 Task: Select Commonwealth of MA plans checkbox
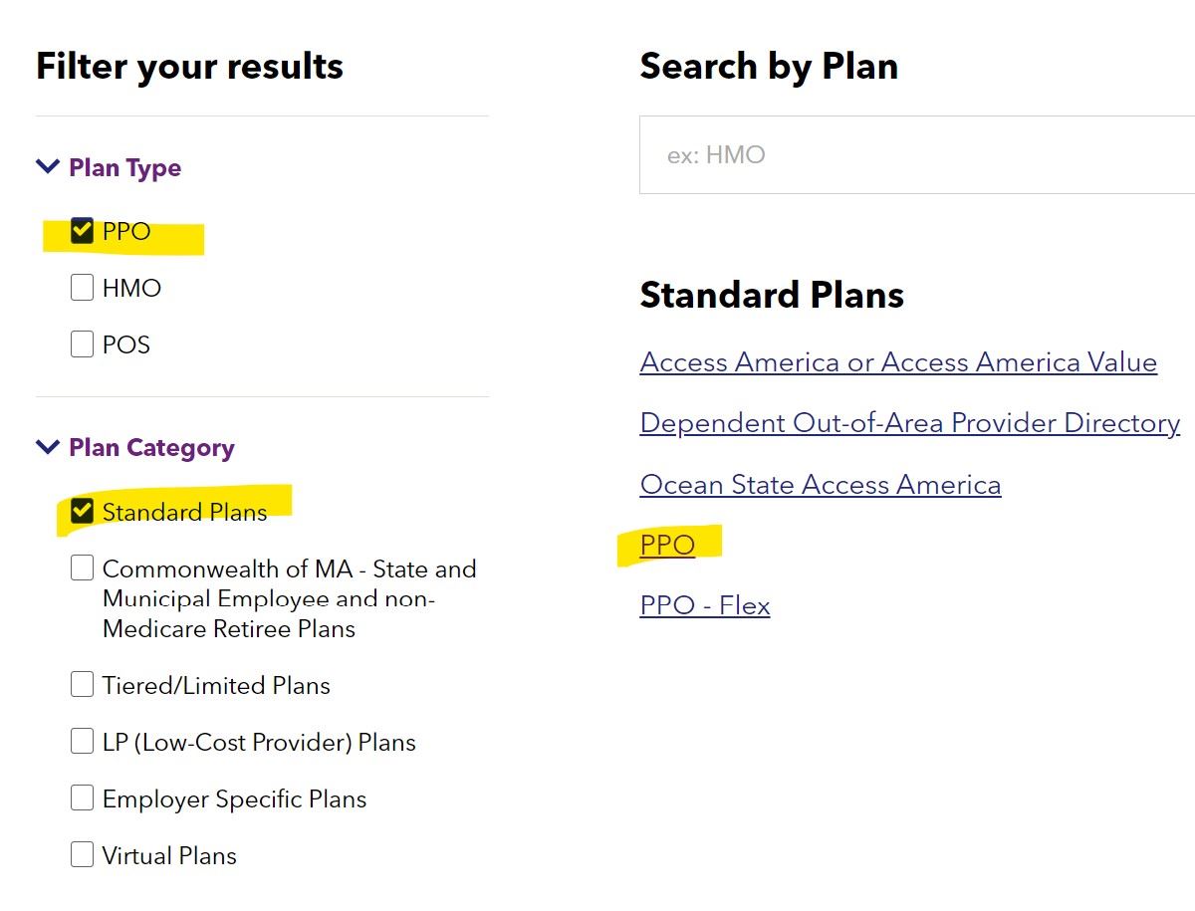[82, 569]
